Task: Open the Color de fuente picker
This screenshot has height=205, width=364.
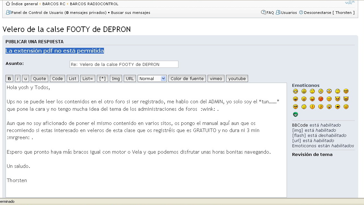Action: [x=187, y=78]
